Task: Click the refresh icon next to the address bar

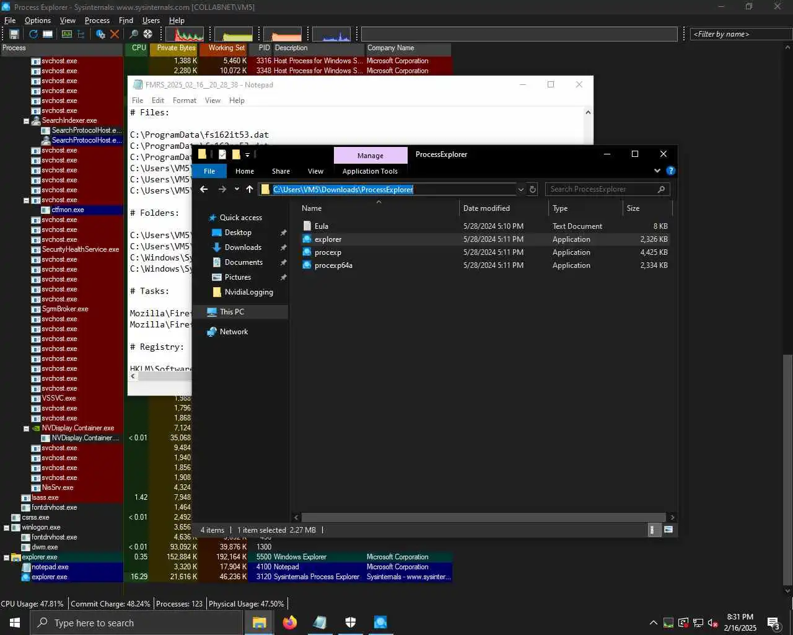Action: 533,189
